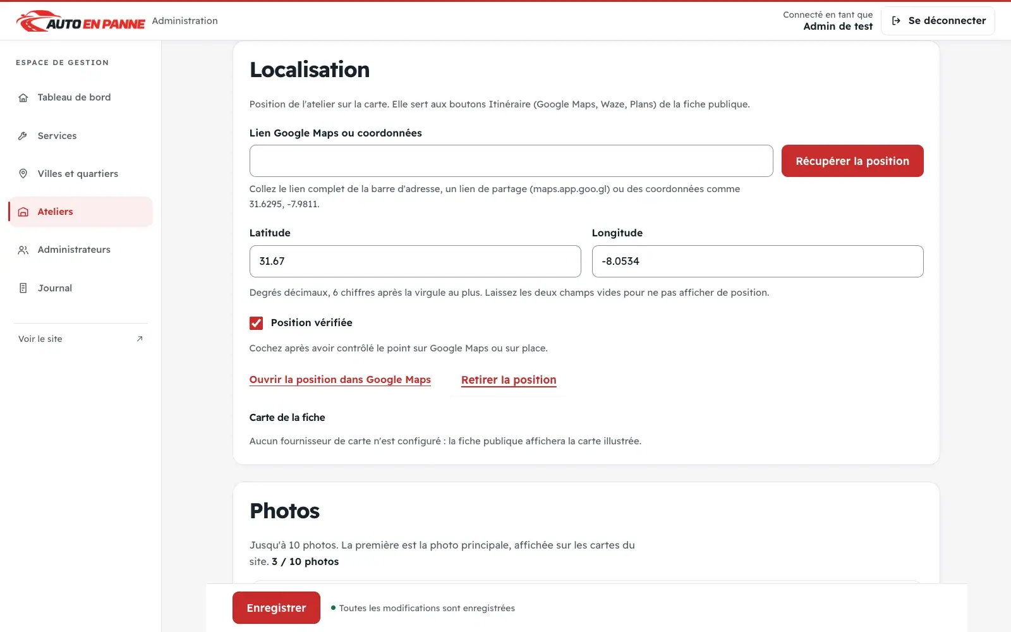Open the Administrateurs page
This screenshot has width=1011, height=632.
point(80,250)
